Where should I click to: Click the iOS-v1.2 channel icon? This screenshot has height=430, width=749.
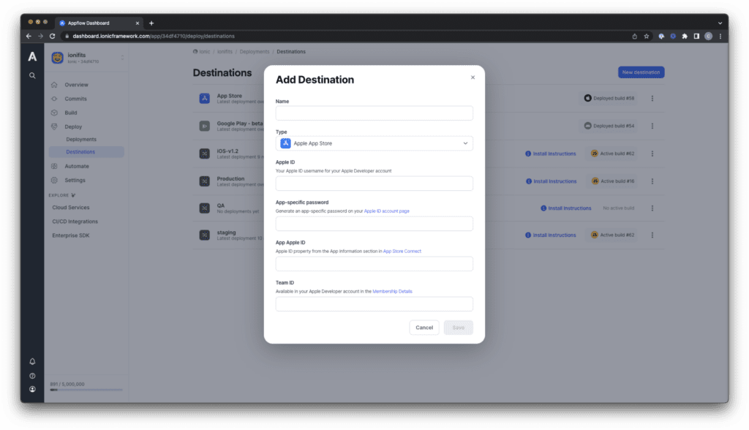tap(205, 154)
